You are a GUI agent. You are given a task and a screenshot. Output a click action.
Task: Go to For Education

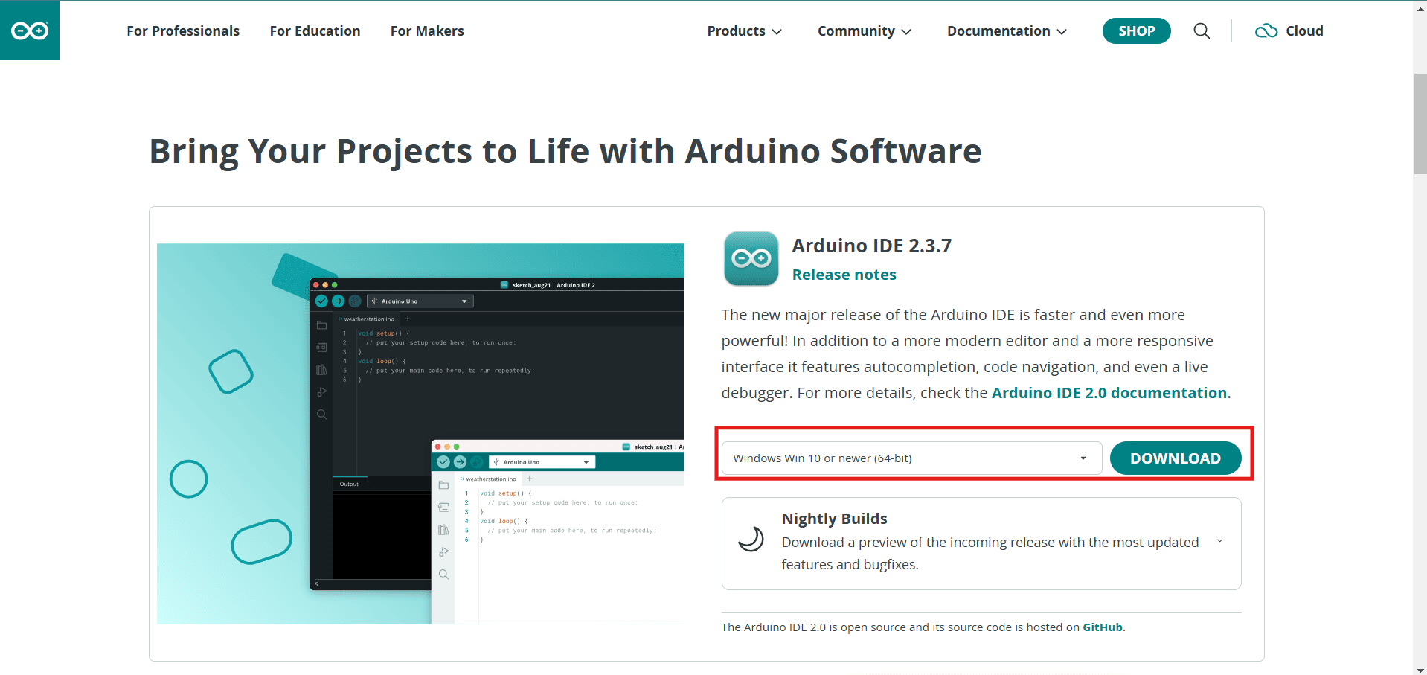point(315,31)
